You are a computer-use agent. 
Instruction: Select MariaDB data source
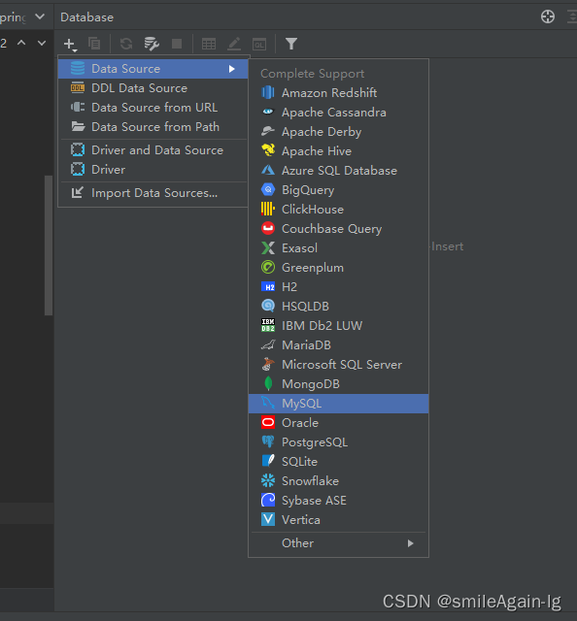click(x=338, y=345)
